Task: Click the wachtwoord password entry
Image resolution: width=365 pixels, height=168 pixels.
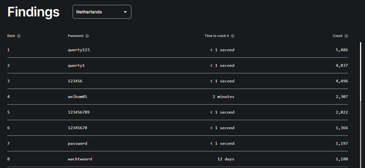Action: 80,159
